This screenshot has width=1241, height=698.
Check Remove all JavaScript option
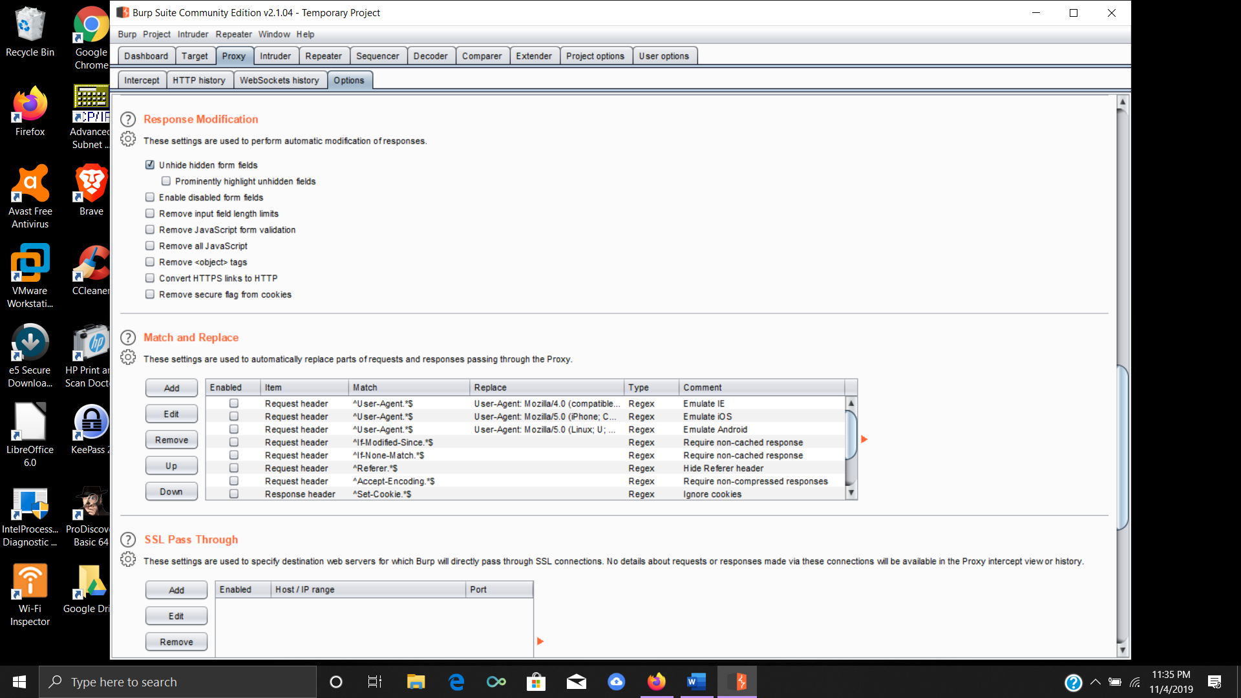pos(150,246)
